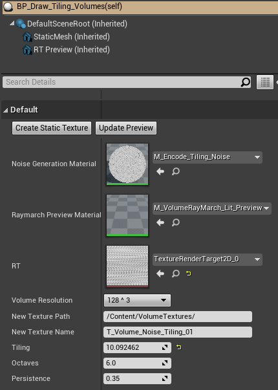This screenshot has width=278, height=390.
Task: Use selected asset arrow for Raymarch Preview Material
Action: (160, 222)
